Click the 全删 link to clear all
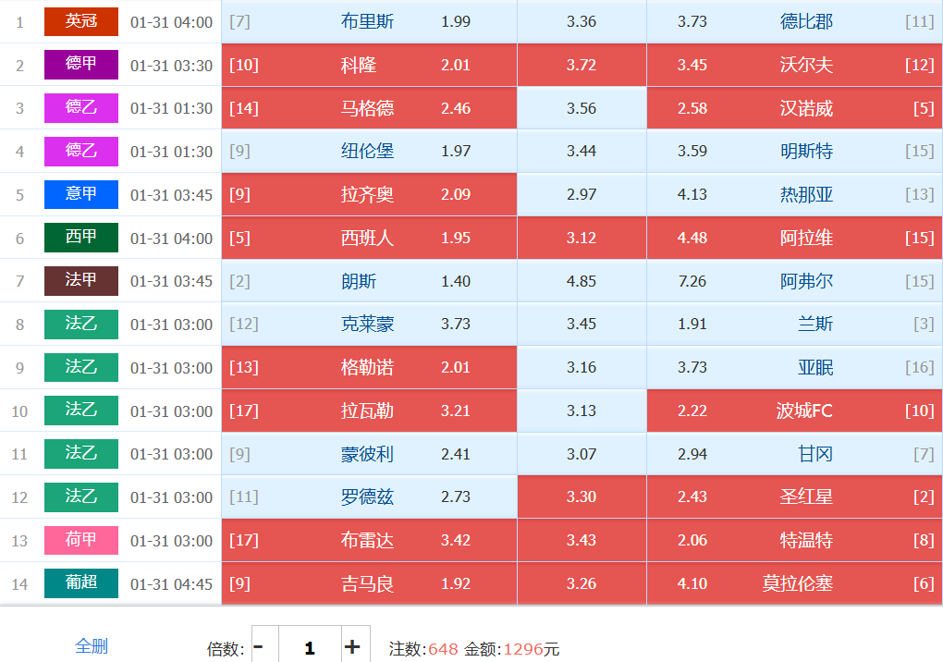 [92, 645]
